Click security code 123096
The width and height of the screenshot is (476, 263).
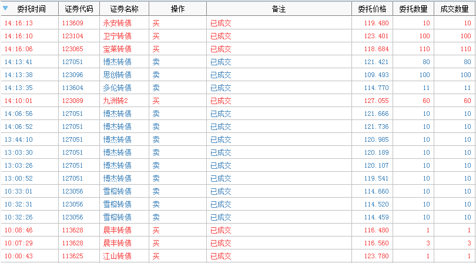click(x=72, y=75)
